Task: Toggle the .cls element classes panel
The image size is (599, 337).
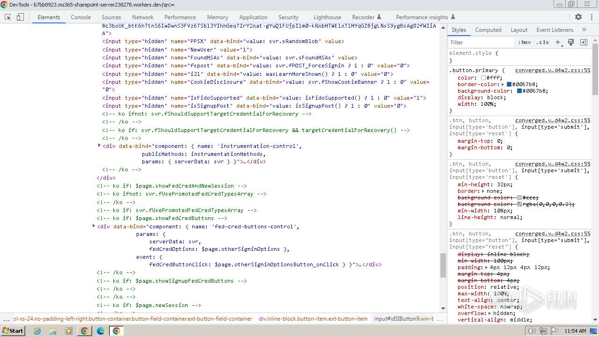Action: pyautogui.click(x=543, y=42)
